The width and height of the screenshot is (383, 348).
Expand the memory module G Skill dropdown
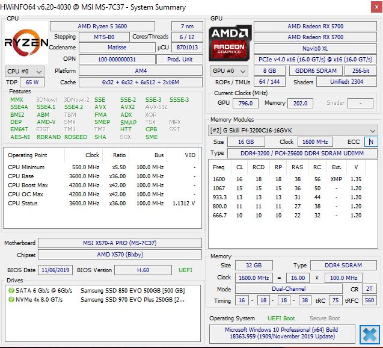coord(293,130)
